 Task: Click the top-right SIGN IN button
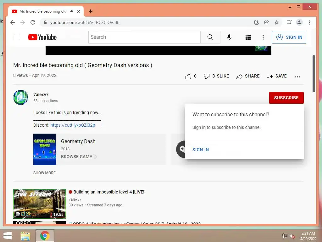coord(289,37)
